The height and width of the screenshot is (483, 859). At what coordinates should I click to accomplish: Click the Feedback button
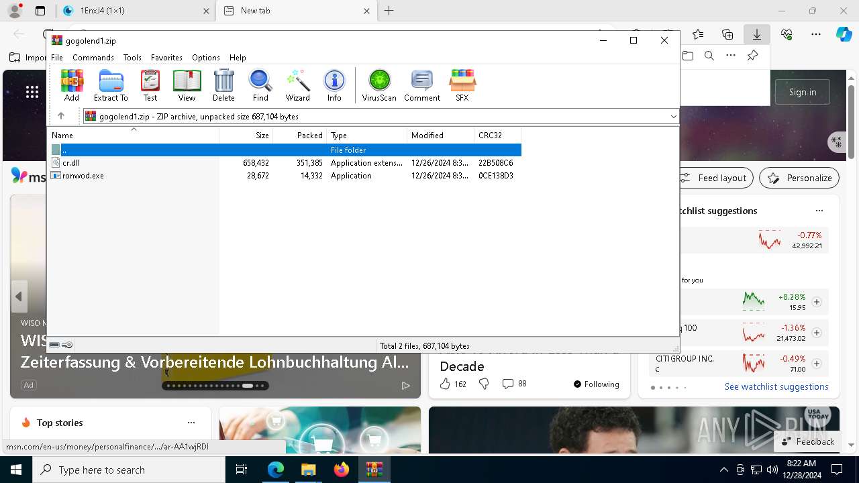pos(807,441)
